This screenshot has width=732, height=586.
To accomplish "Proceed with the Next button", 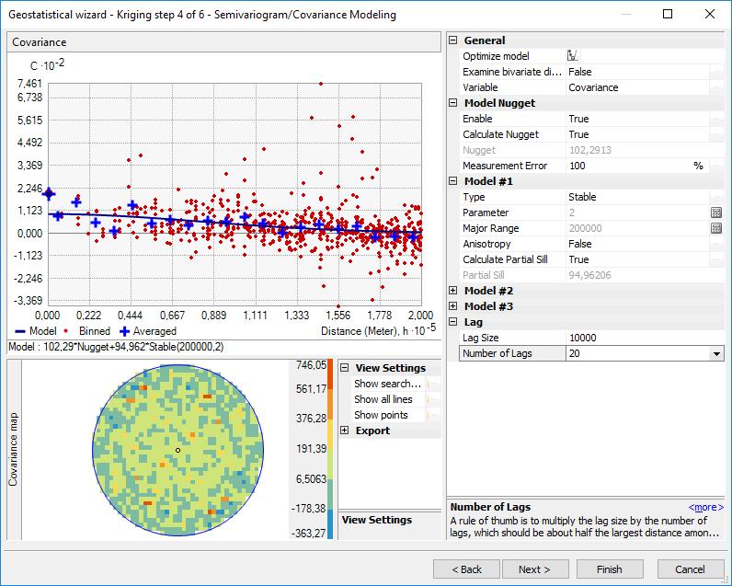I will point(535,569).
